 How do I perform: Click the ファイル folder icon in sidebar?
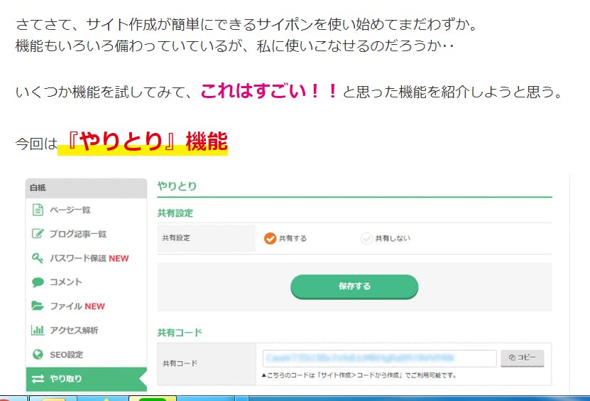pyautogui.click(x=38, y=306)
